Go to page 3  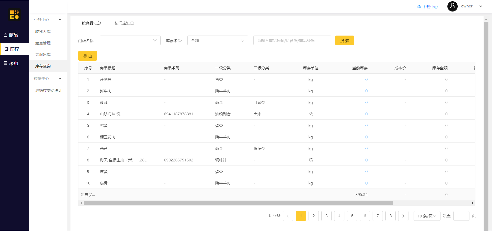(326, 216)
